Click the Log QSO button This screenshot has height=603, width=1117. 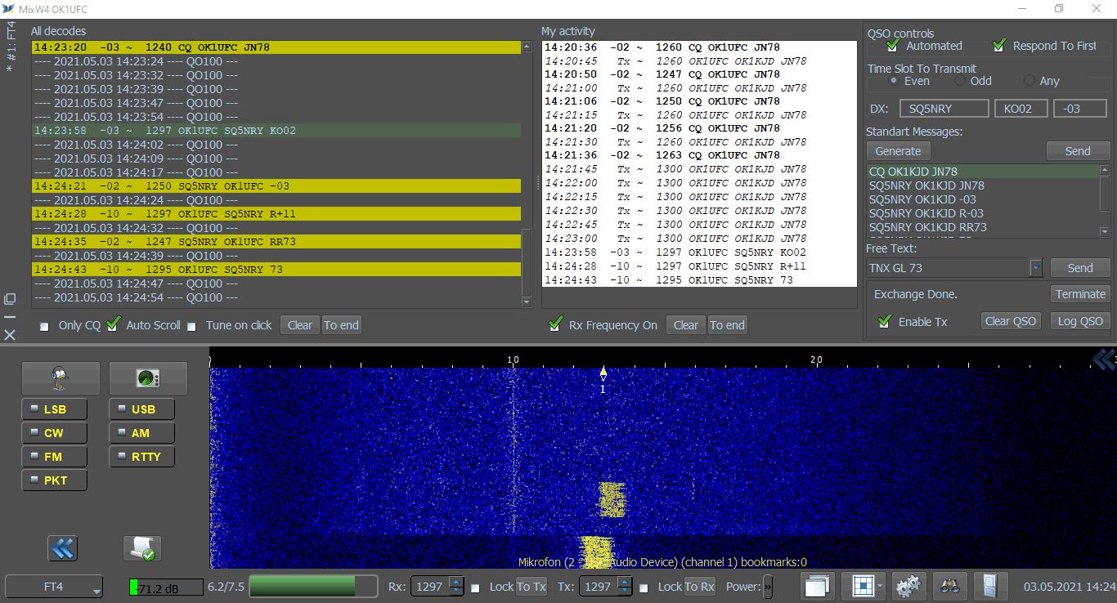(x=1079, y=321)
